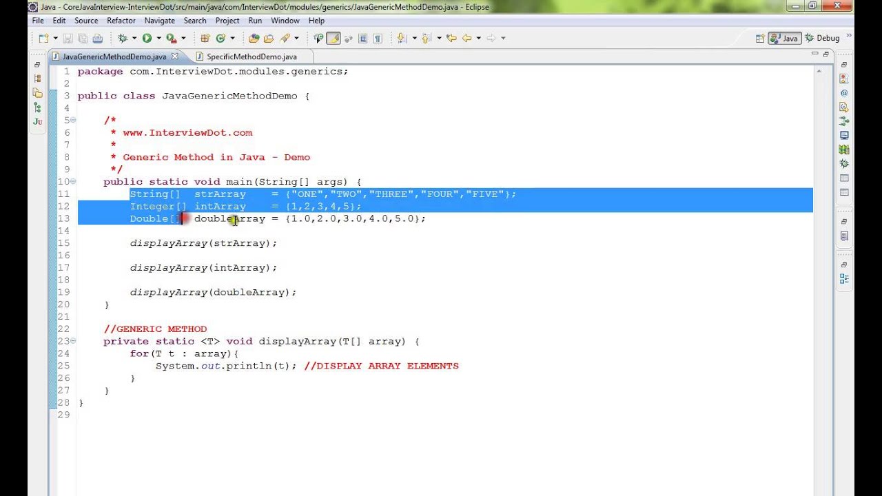Open the Edit menu
This screenshot has height=496, width=882.
59,21
